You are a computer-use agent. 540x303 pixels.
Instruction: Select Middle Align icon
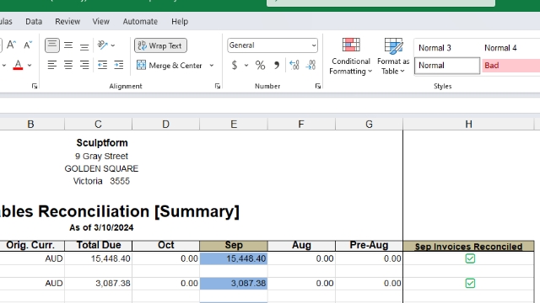68,45
